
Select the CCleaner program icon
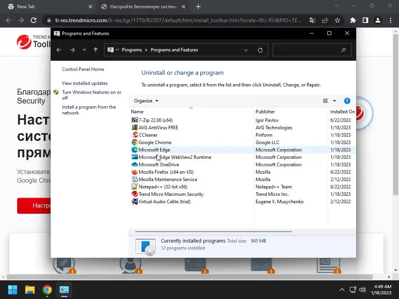click(x=134, y=135)
